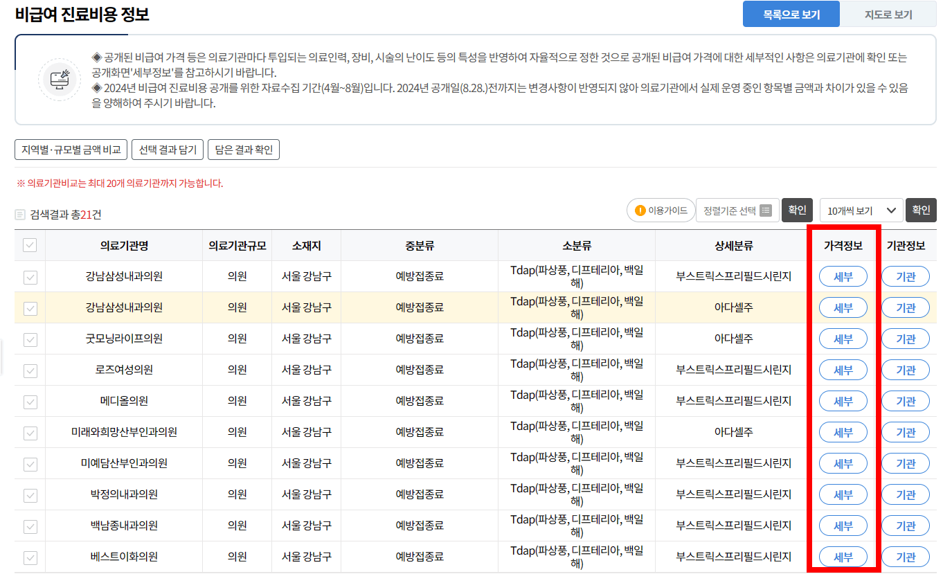Click 확인 button next to 10개씩 보기
952x583 pixels.
point(921,210)
